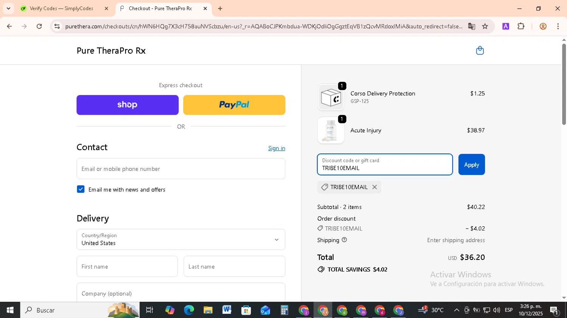567x318 pixels.
Task: Open the notification center icon
Action: [555, 310]
